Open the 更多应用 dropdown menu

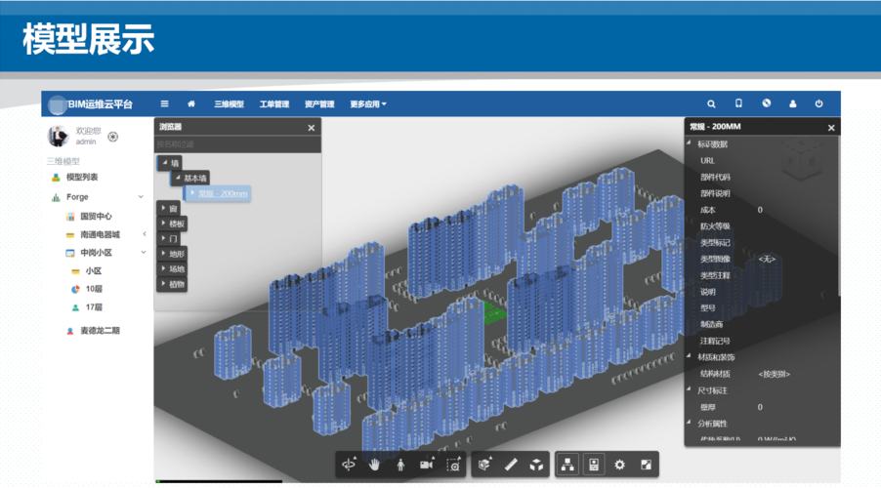[x=368, y=103]
